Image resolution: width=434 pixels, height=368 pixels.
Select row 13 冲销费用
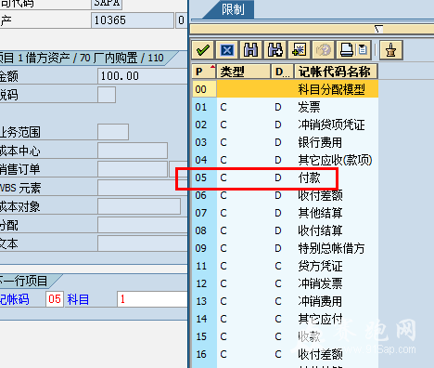(285, 301)
